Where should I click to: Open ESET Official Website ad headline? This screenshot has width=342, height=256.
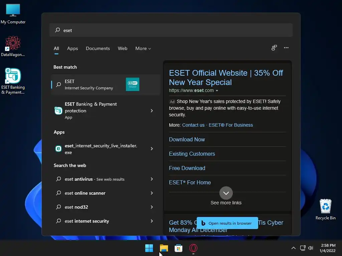coord(226,77)
